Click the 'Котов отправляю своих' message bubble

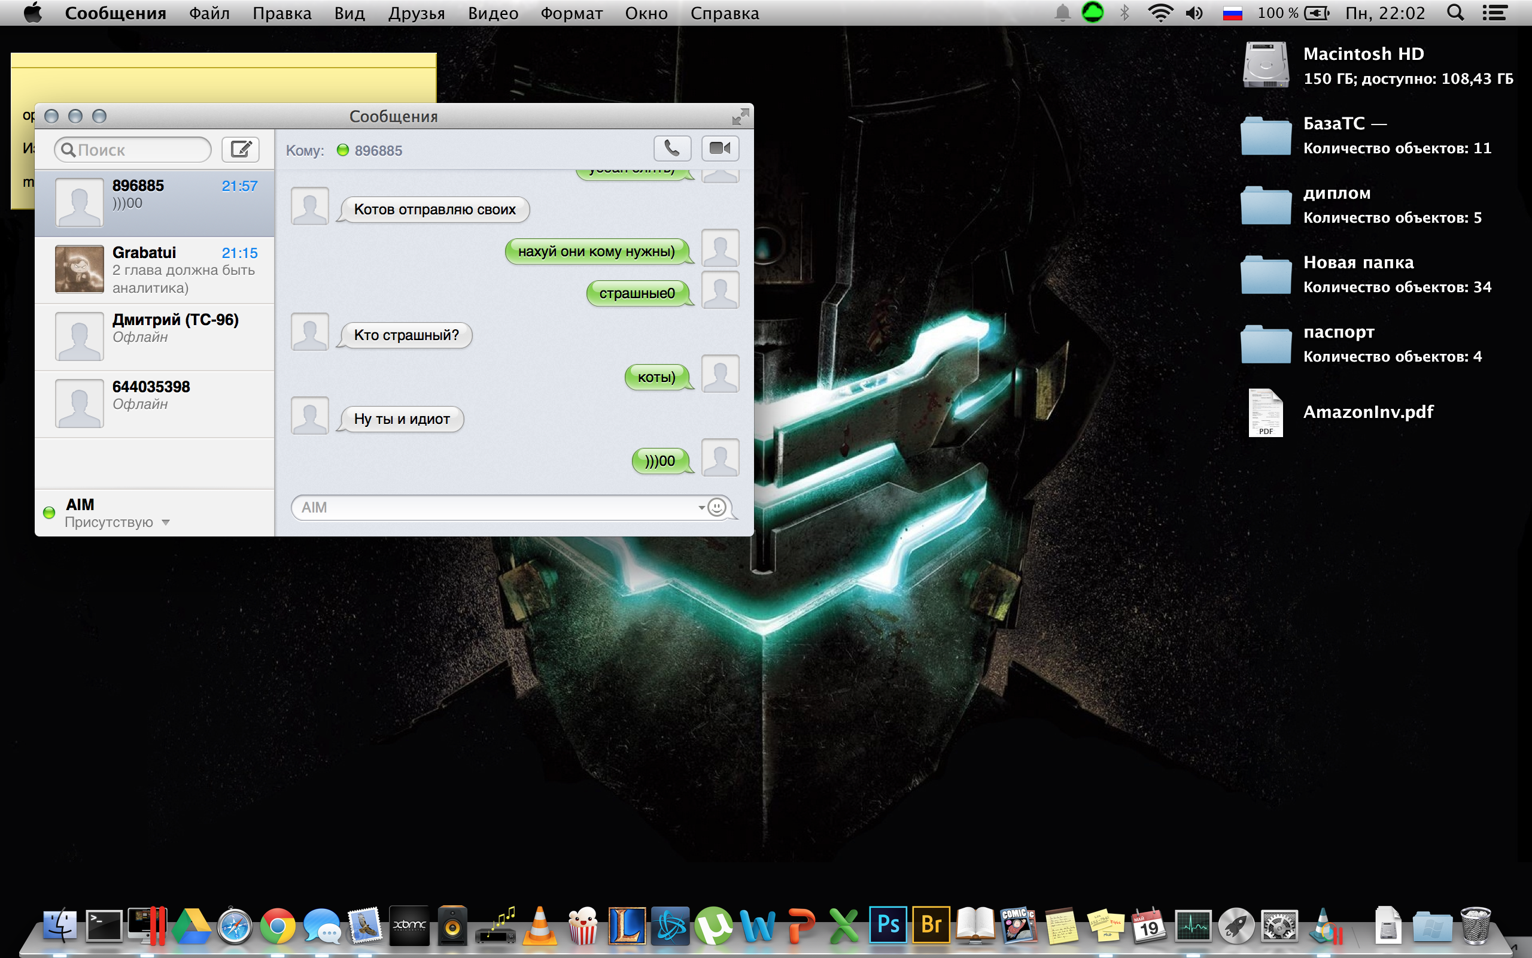(435, 210)
